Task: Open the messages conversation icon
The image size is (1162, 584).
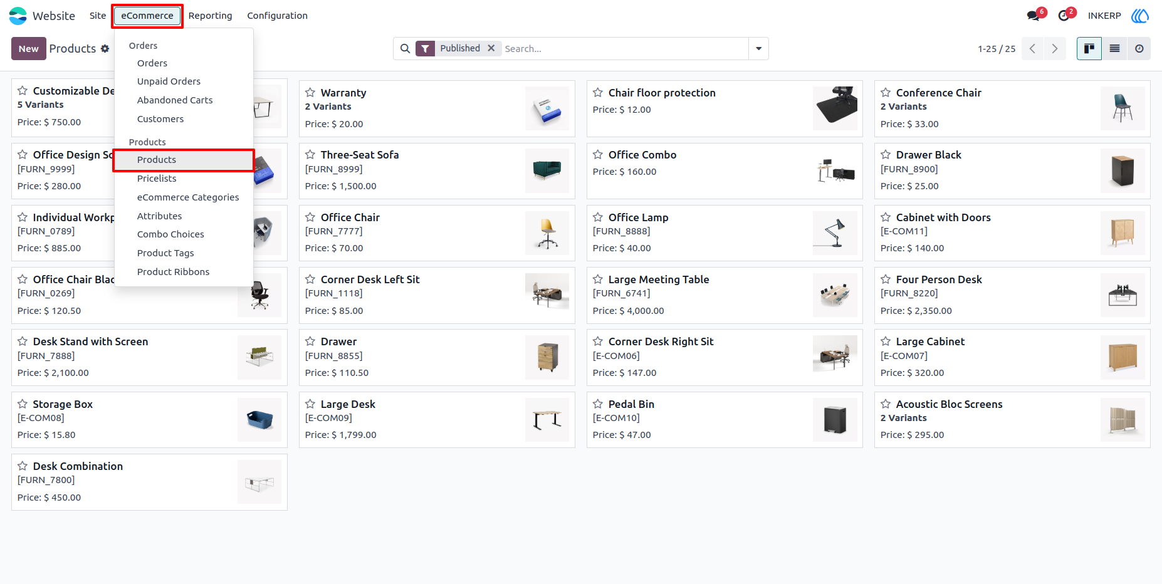Action: [1034, 16]
